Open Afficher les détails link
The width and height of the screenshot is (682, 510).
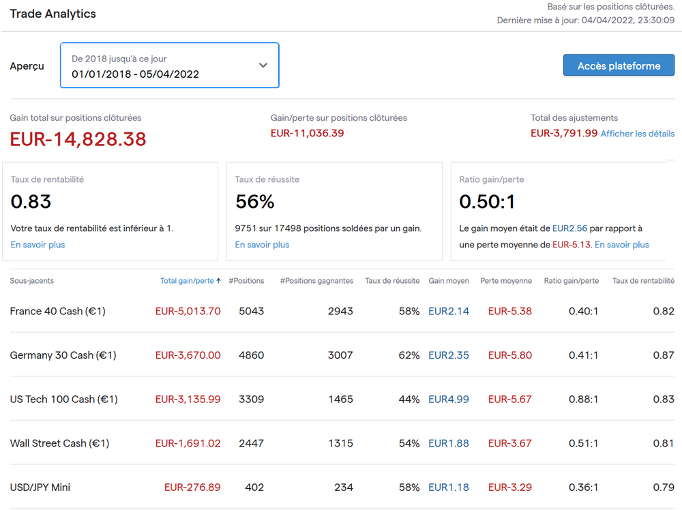click(637, 134)
